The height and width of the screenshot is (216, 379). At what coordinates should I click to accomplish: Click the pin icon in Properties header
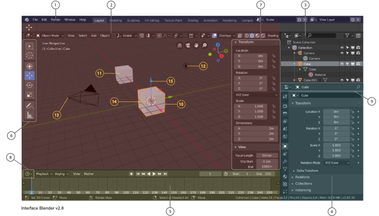pos(358,87)
